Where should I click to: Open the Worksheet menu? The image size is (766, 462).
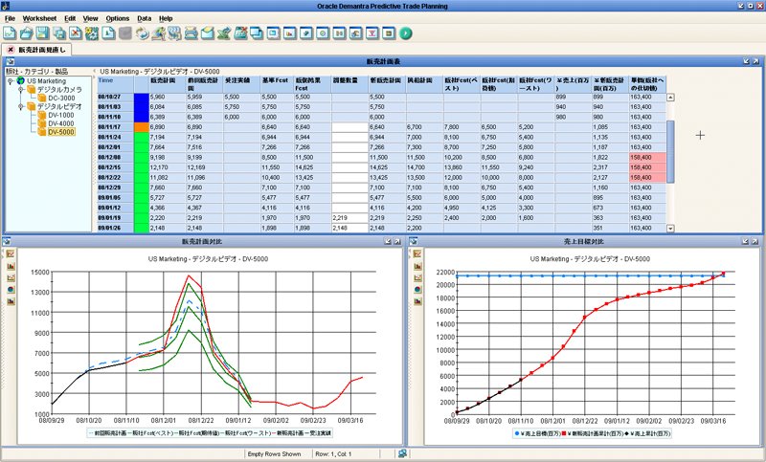pos(39,18)
